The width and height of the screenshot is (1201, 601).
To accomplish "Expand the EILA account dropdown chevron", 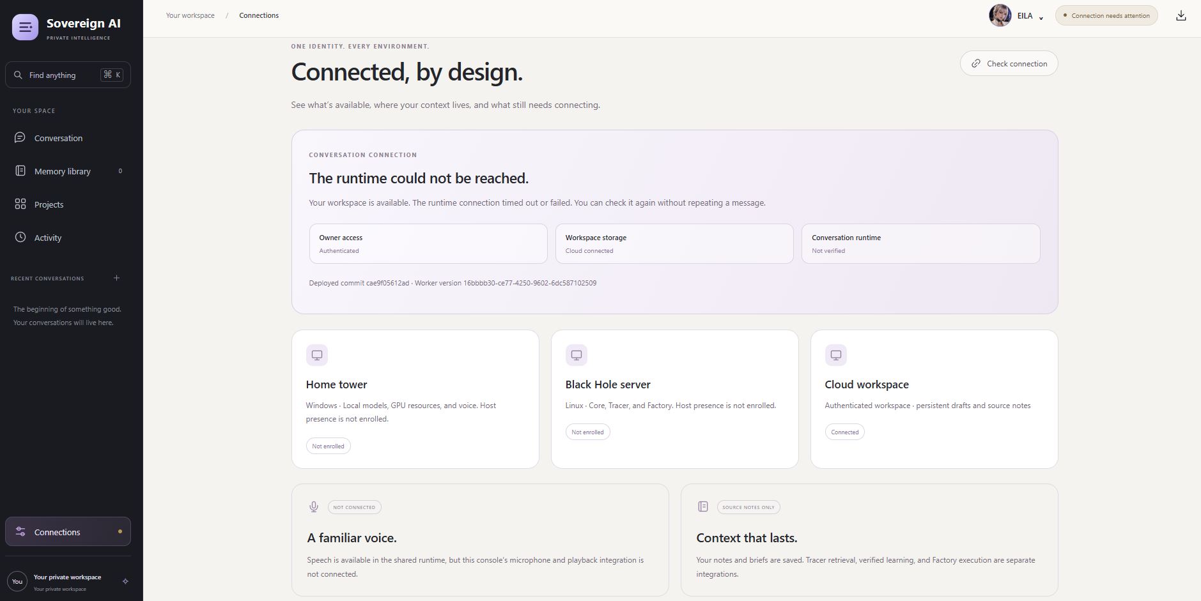I will coord(1041,17).
